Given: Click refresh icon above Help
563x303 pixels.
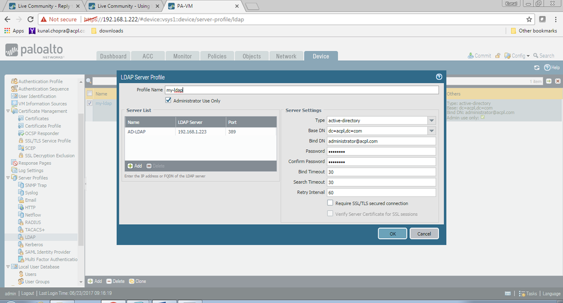Looking at the screenshot, I should coord(537,68).
